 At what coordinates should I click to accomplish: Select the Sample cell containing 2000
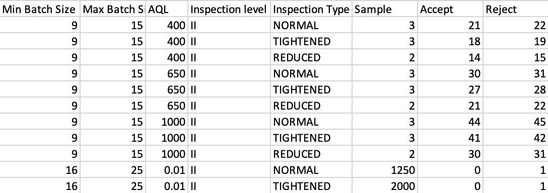(x=385, y=185)
